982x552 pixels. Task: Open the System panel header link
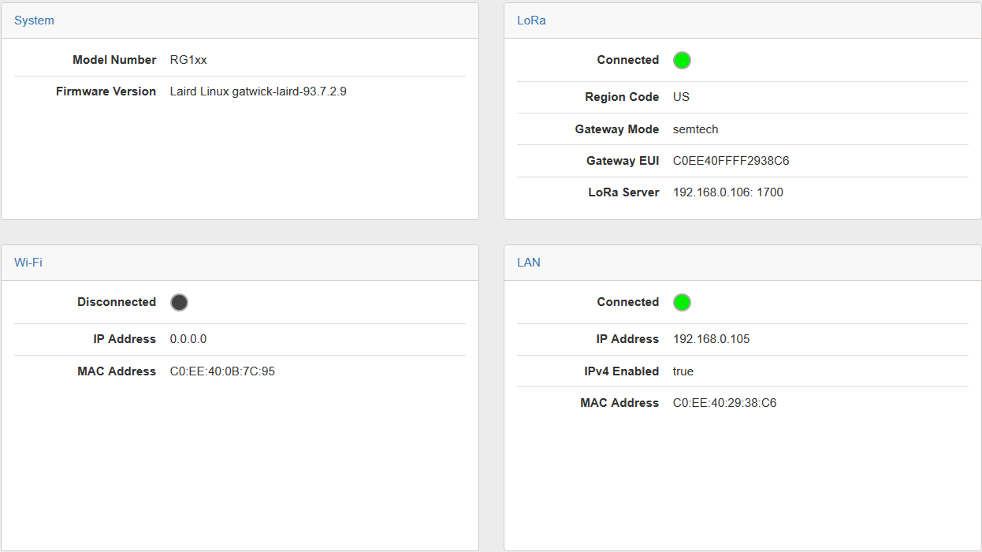tap(34, 21)
